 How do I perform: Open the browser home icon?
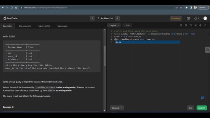(16, 8)
